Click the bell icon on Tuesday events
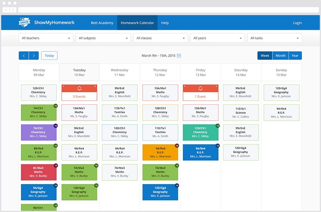This screenshot has height=212, width=321. click(80, 89)
